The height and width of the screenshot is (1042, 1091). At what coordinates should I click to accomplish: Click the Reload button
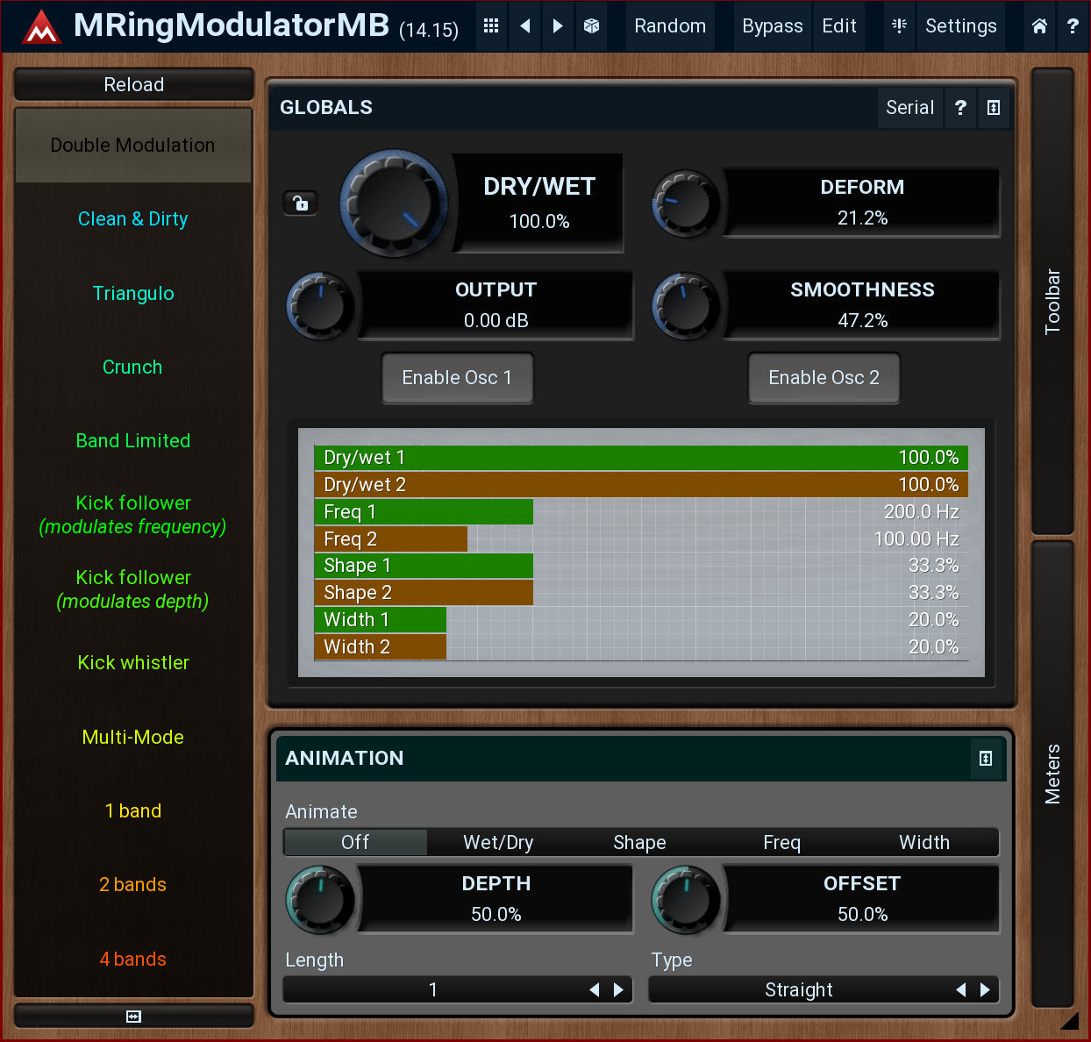tap(134, 85)
